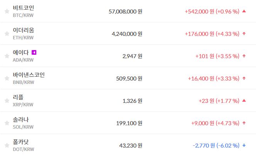Open the 비트코인 coin name link
The image size is (256, 156).
point(23,8)
